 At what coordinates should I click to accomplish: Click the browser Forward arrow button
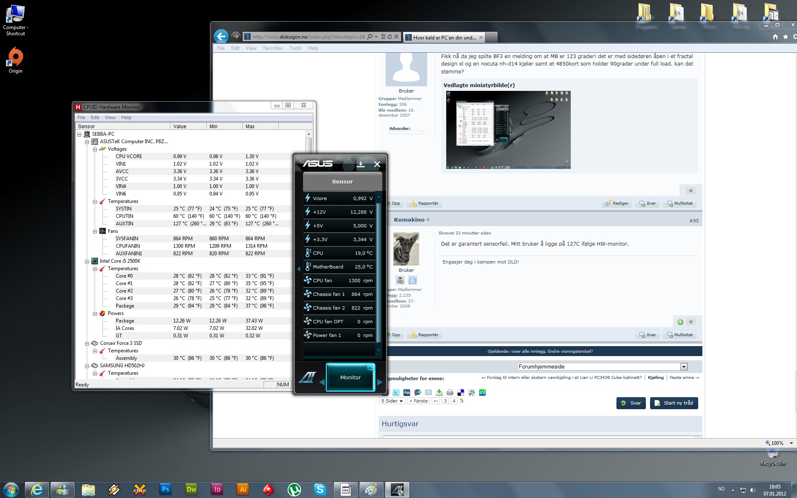[x=235, y=37]
